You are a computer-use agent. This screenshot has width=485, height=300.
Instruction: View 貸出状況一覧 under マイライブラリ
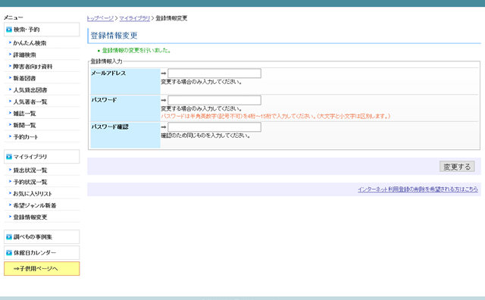coord(30,170)
